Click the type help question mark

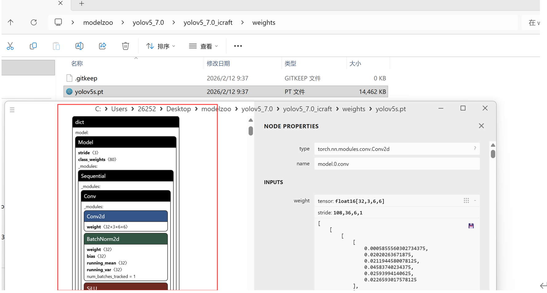[475, 148]
